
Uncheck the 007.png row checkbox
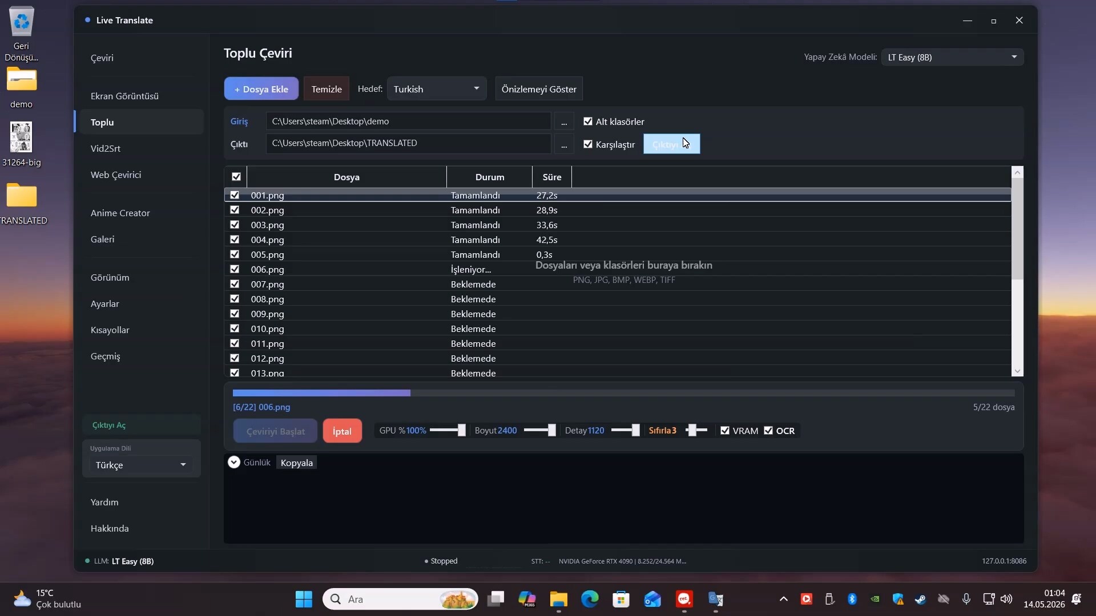[x=235, y=284]
